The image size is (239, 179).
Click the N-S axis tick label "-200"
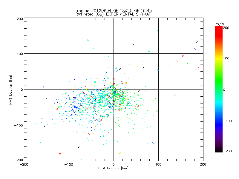[19, 160]
